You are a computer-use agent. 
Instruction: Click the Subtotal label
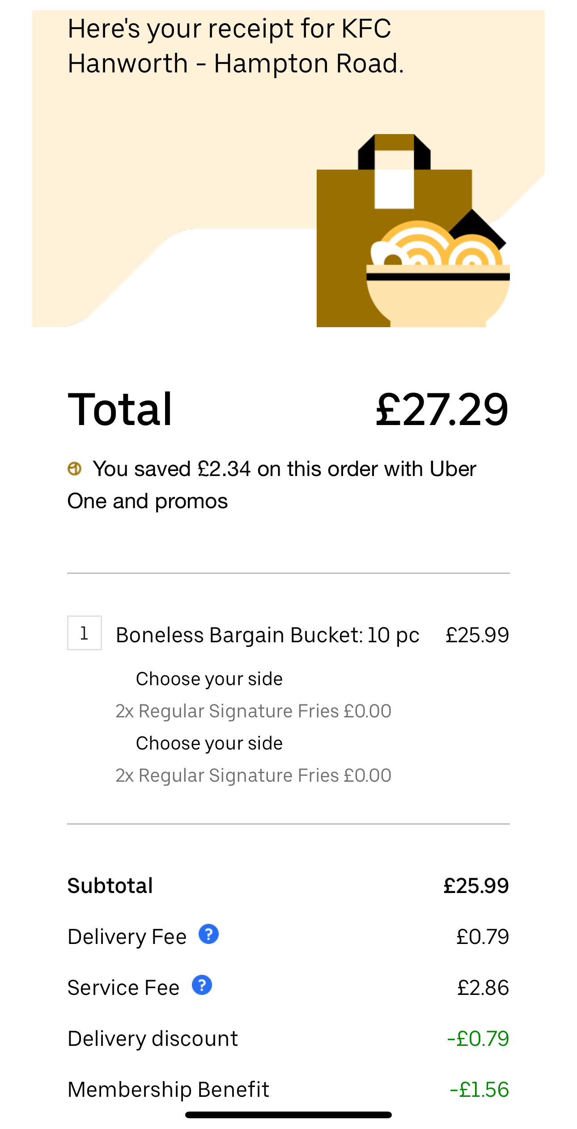(x=110, y=886)
